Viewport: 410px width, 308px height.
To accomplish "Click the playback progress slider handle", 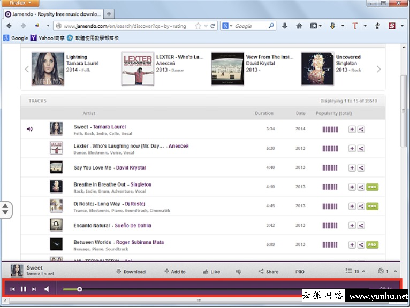I will tap(80, 289).
